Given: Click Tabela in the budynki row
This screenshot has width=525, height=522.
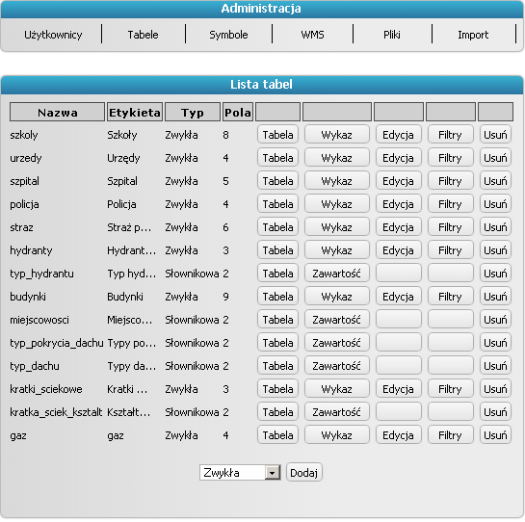Looking at the screenshot, I should point(277,297).
